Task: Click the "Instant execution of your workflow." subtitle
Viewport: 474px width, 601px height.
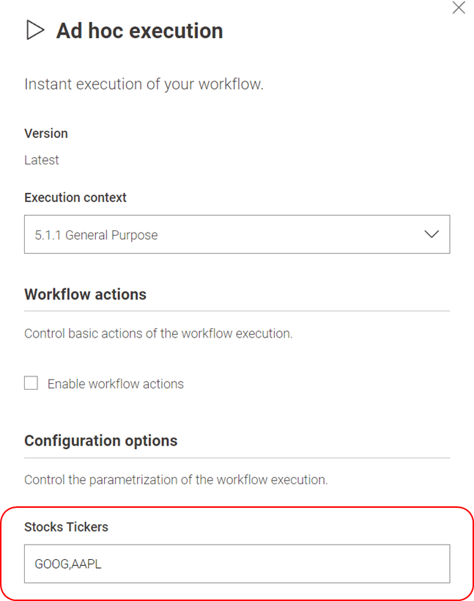Action: [x=144, y=84]
